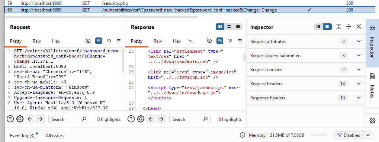This screenshot has width=379, height=142.
Task: Select the Inspector left docked layout icon
Action: coord(318,27)
